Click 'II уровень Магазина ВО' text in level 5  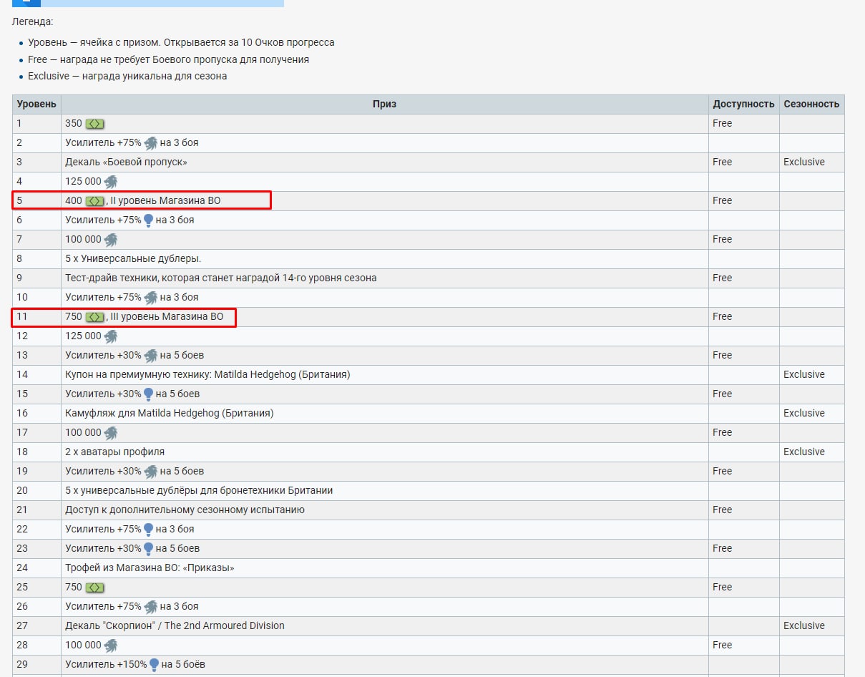[165, 201]
